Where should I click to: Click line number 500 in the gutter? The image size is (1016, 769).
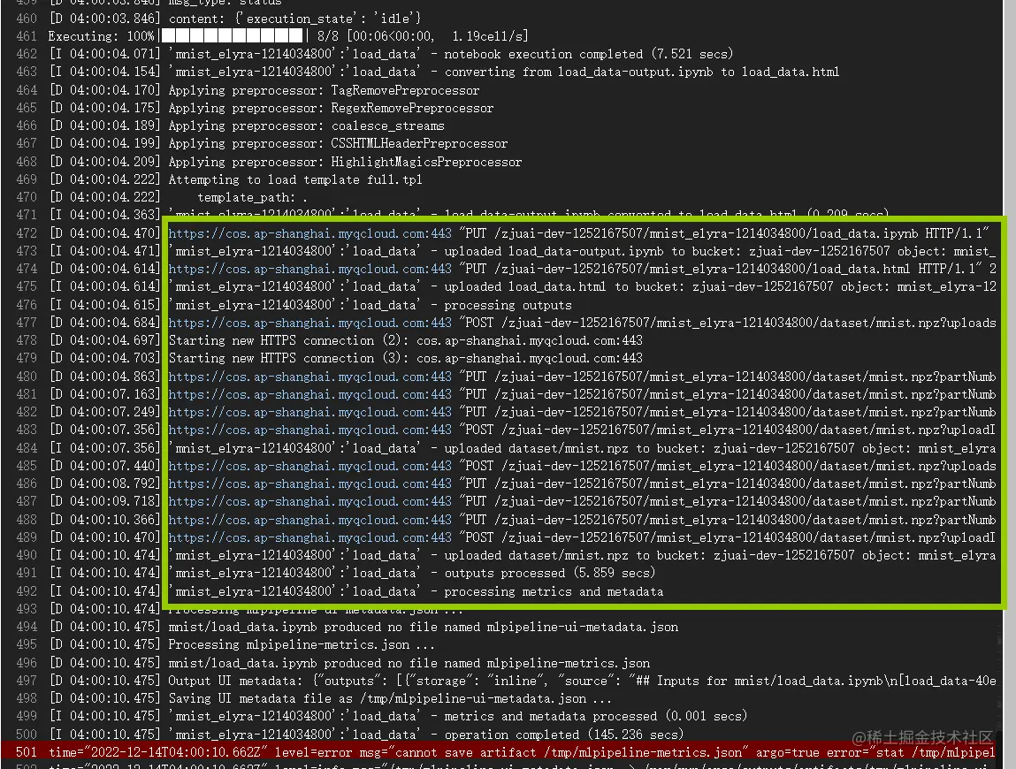27,734
